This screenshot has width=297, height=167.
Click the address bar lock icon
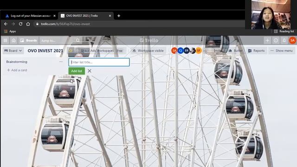37,24
